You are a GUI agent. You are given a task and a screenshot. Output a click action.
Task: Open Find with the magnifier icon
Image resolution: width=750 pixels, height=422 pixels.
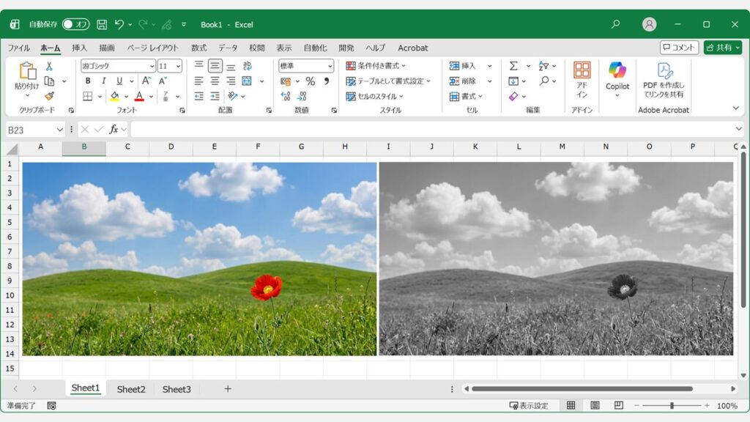(545, 79)
